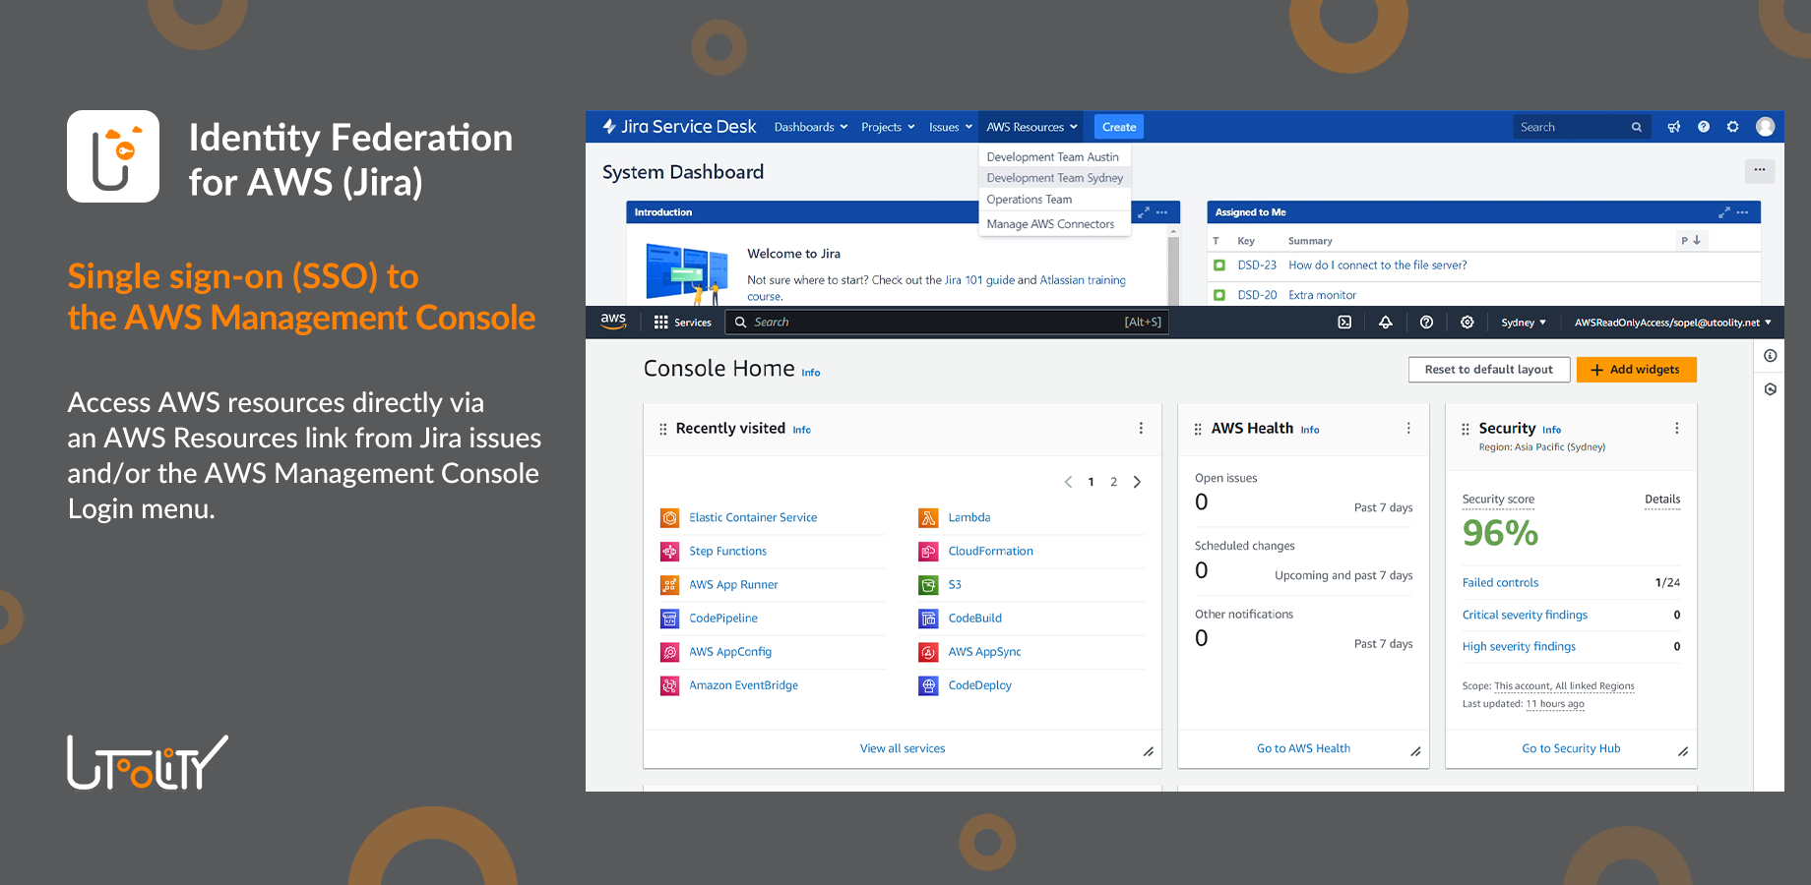Open AWS notifications bell
Screen dimensions: 1811x885
point(1386,323)
